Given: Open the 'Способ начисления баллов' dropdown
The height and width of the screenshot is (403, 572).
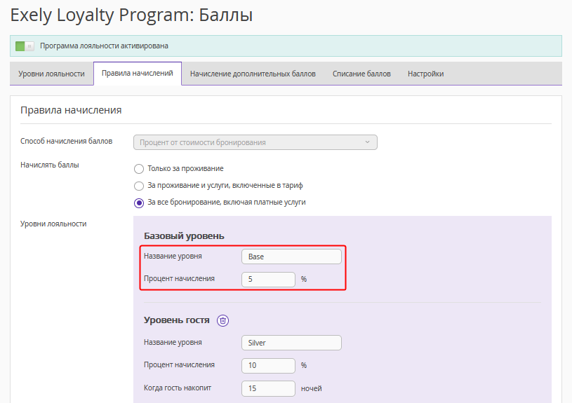Looking at the screenshot, I should pos(255,142).
